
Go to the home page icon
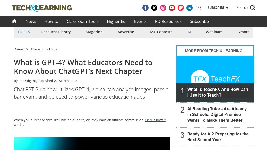tap(14, 21)
